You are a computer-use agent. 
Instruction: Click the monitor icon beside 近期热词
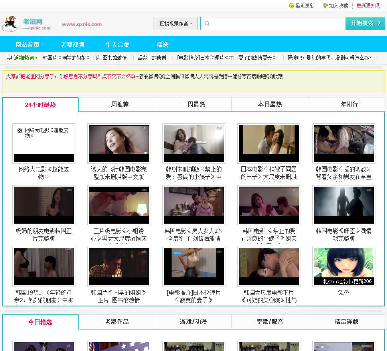click(x=9, y=58)
